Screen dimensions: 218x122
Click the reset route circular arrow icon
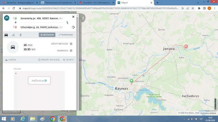(73, 27)
